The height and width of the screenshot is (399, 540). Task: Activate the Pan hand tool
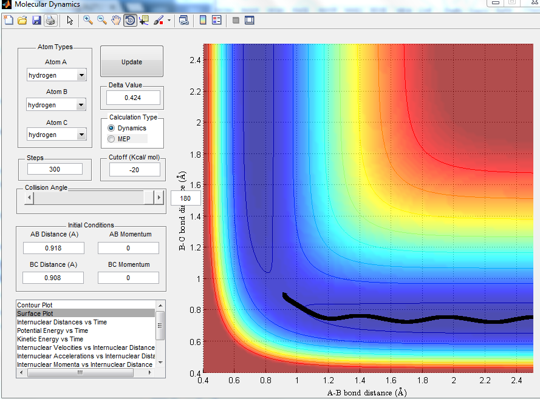point(116,21)
